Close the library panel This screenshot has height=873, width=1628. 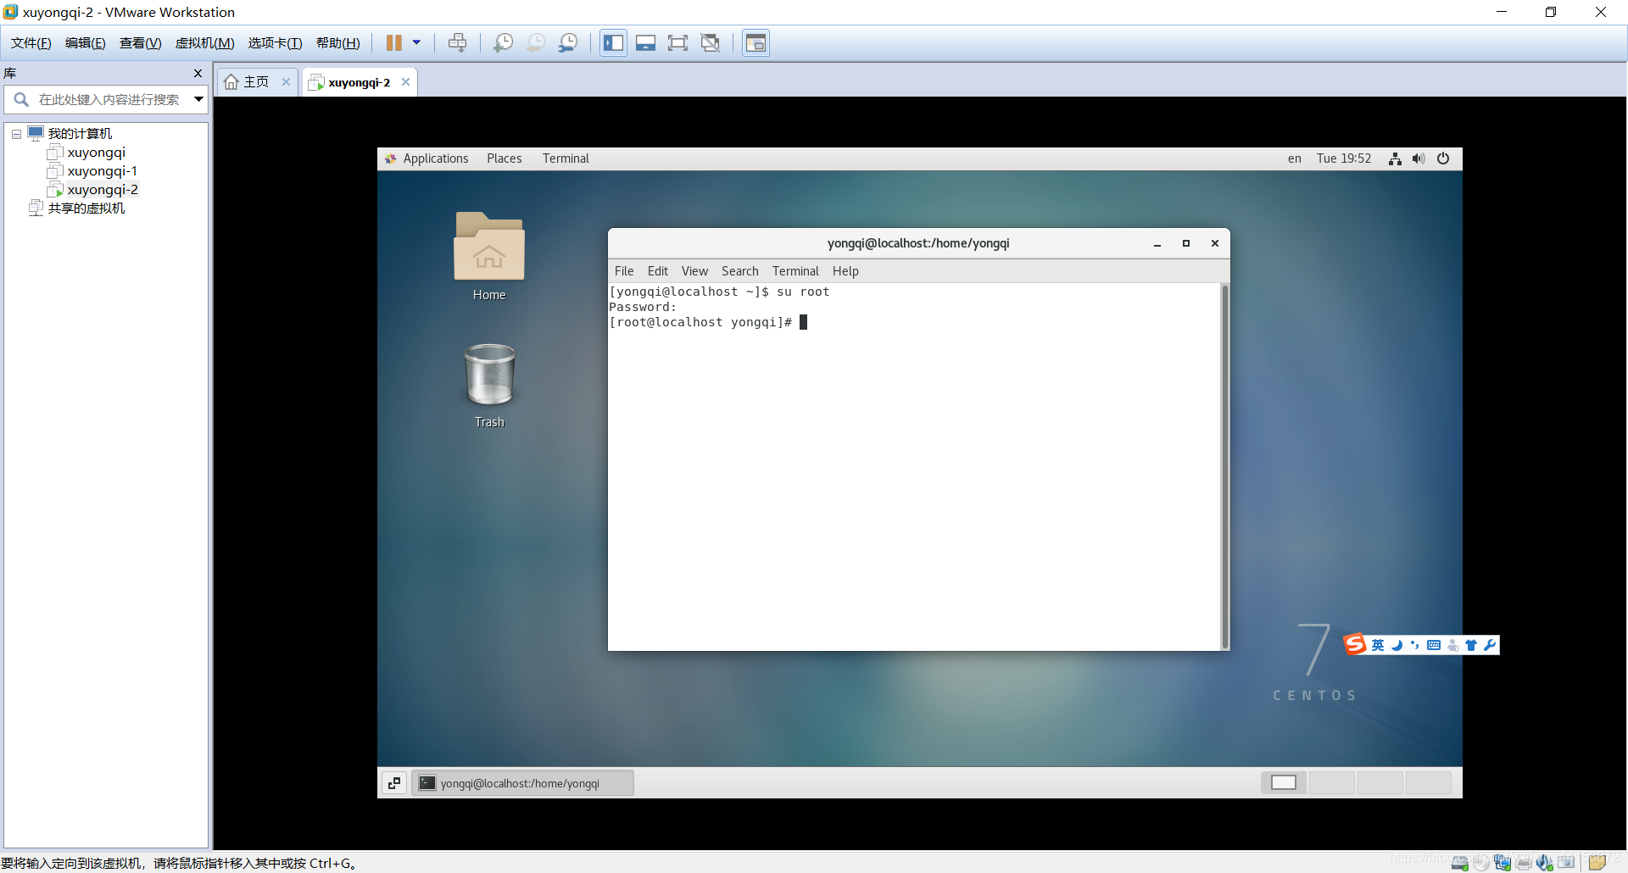click(x=198, y=74)
